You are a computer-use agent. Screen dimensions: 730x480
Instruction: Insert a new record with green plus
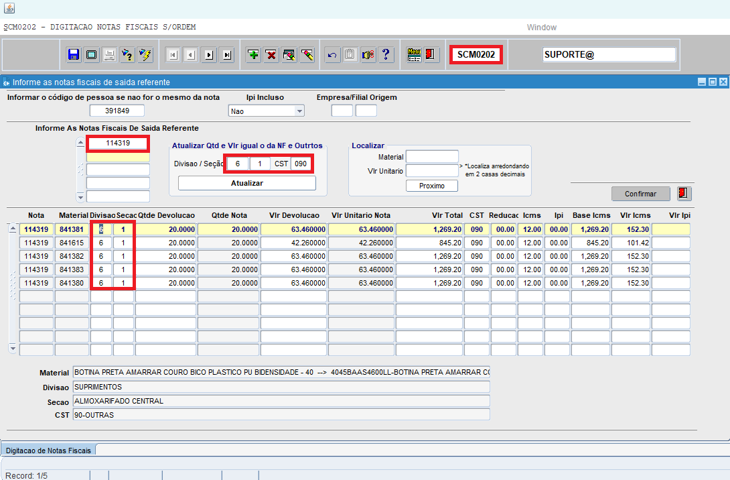(x=253, y=55)
